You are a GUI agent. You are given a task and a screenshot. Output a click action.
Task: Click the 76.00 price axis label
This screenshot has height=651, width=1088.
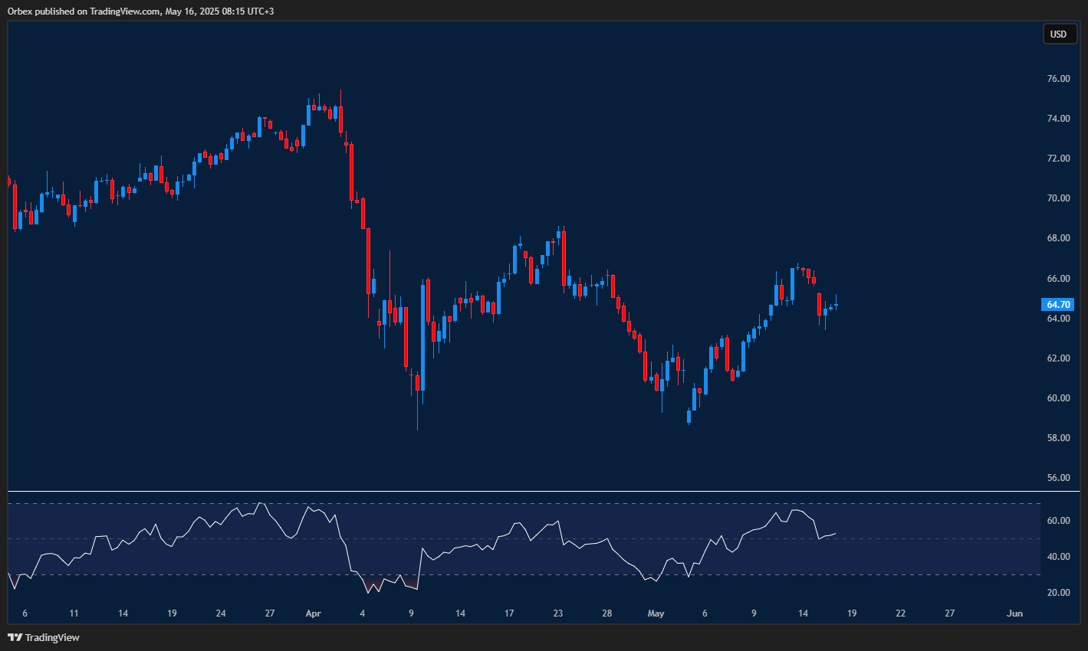coord(1058,79)
